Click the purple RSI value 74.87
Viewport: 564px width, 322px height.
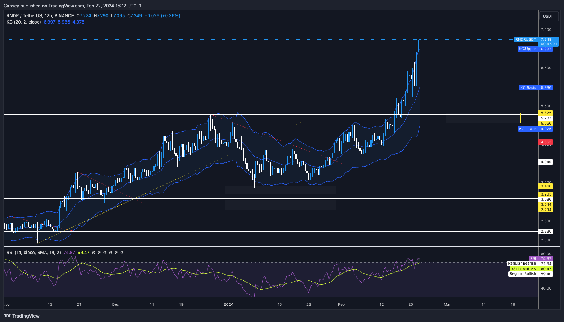pos(69,253)
